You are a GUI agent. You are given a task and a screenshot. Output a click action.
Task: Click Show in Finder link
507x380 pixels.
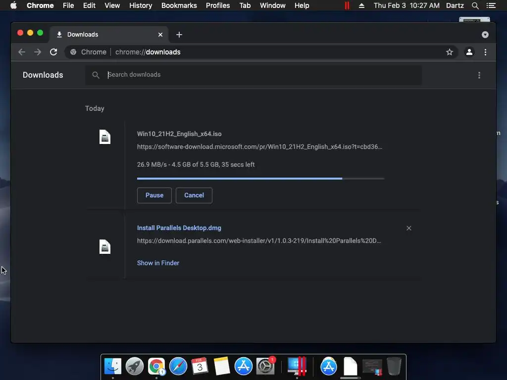click(158, 263)
